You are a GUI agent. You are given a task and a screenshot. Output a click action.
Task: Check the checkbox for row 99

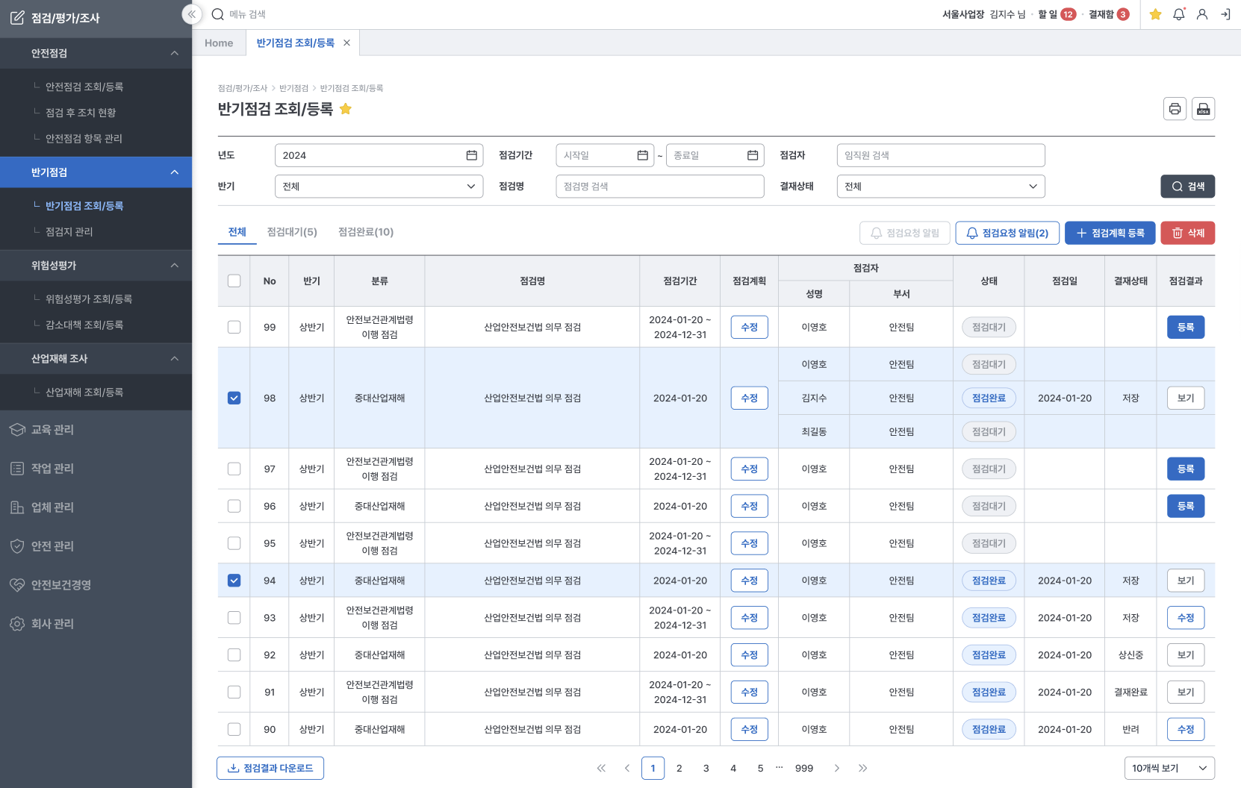point(234,327)
